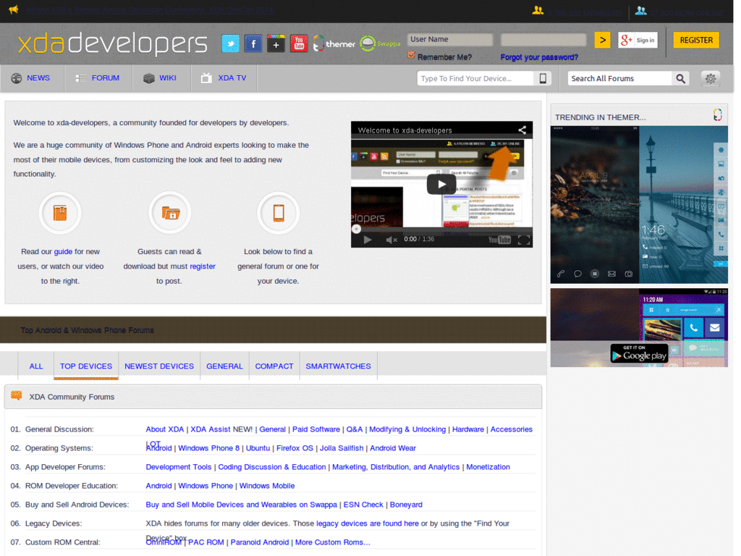
Task: Click the register link to post
Action: (x=203, y=266)
